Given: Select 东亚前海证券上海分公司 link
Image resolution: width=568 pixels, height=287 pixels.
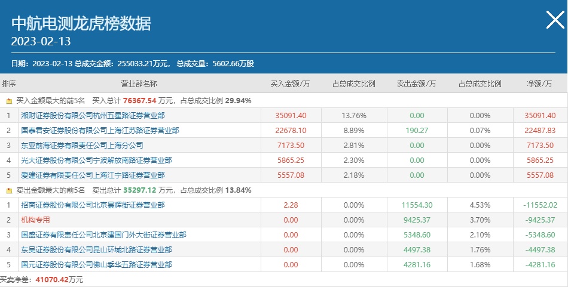Looking at the screenshot, I should click(x=82, y=145).
